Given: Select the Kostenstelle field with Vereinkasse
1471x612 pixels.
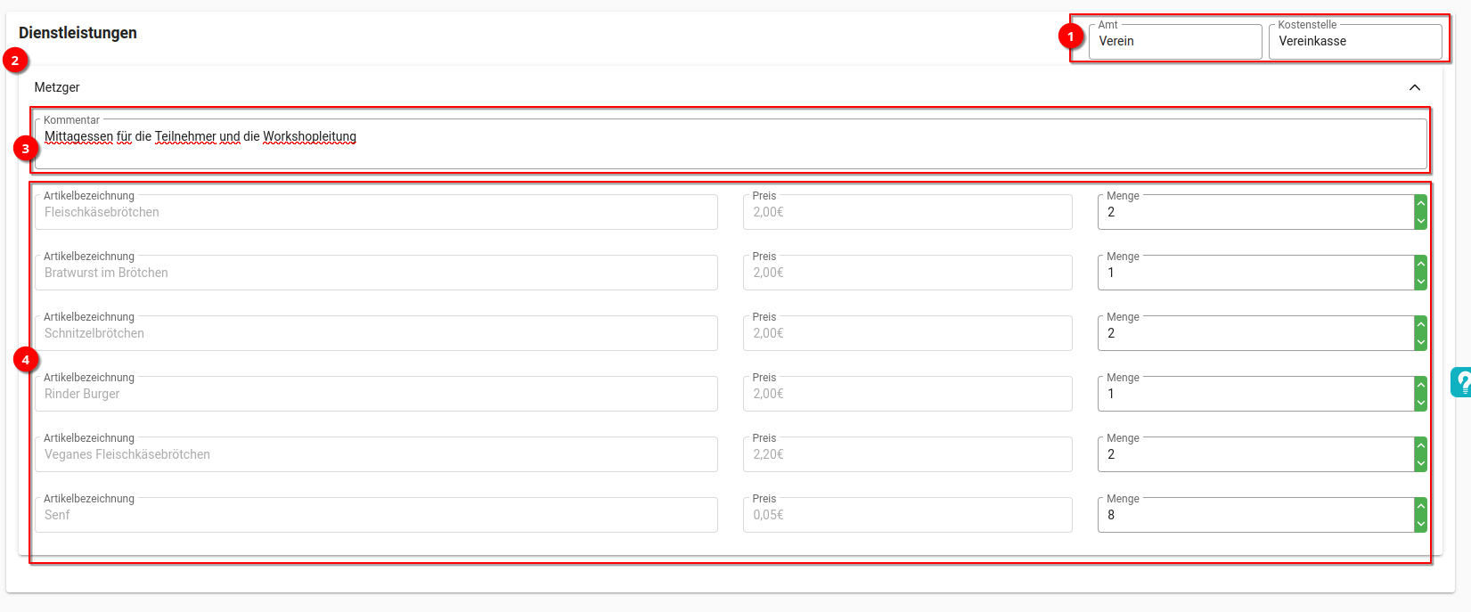Looking at the screenshot, I should coord(1354,42).
